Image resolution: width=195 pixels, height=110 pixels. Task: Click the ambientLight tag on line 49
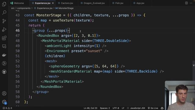(x=59, y=46)
